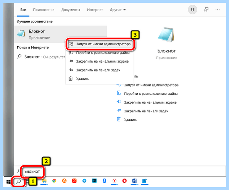Click the pin icon beside right-pane start screen entry
Viewport: 229px width, 190px height.
(x=119, y=102)
